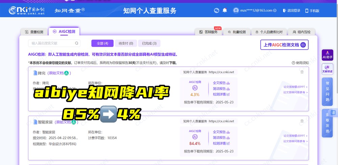Open 答辩服务 tab
The image size is (338, 165).
tap(208, 32)
